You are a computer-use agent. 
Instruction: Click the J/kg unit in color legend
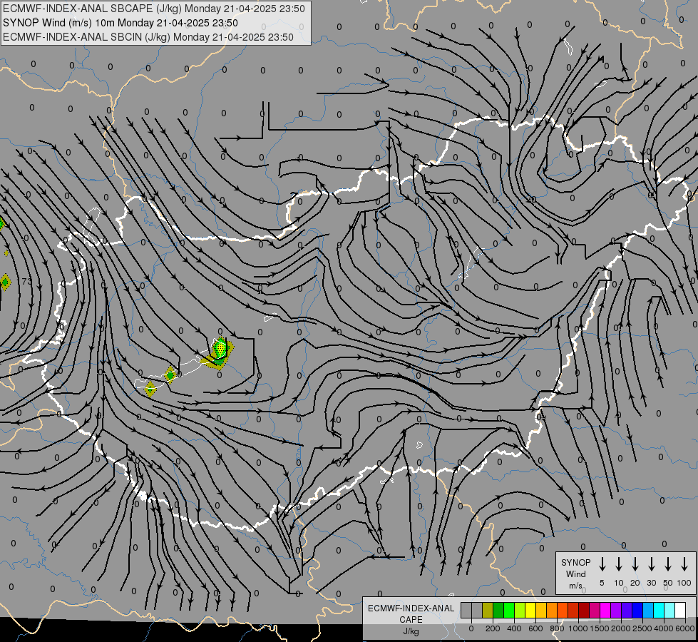411,631
